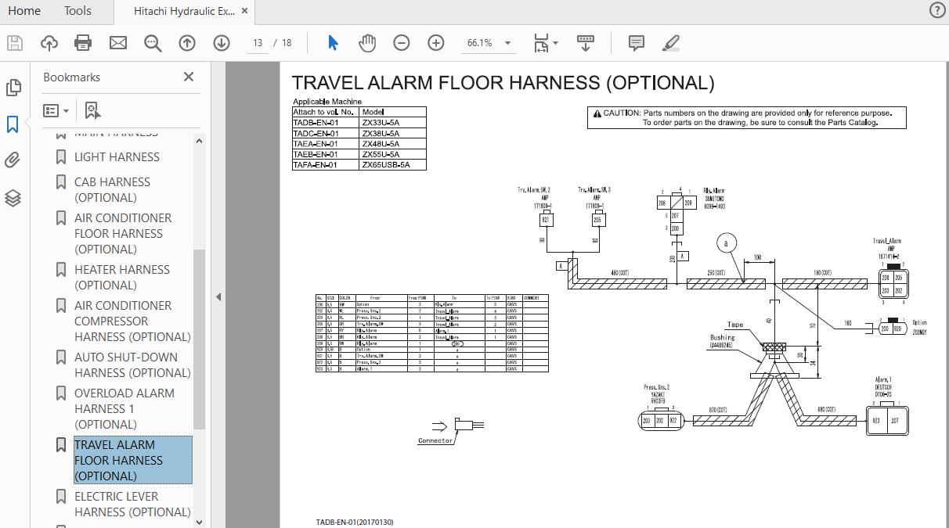
Task: Click the Bushing label in diagram
Action: [722, 338]
